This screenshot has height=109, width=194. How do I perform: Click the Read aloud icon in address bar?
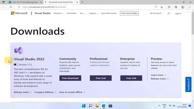156,7
